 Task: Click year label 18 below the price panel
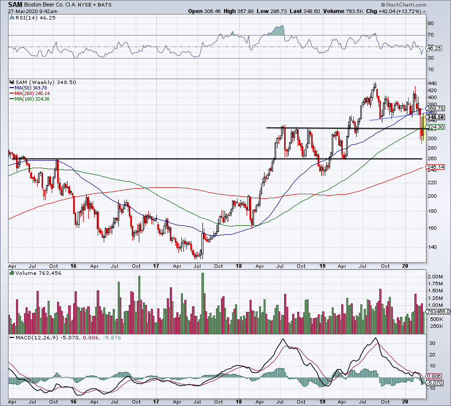[239, 266]
